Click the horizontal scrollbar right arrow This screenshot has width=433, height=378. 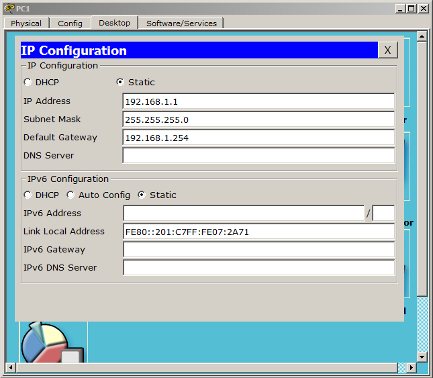[x=412, y=367]
